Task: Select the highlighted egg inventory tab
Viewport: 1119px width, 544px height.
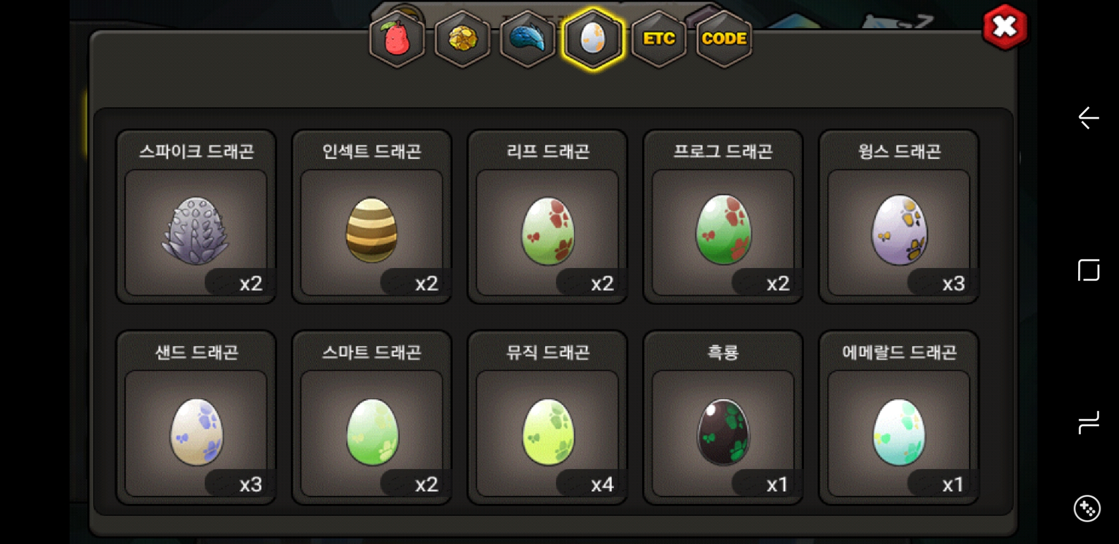Action: (x=593, y=39)
